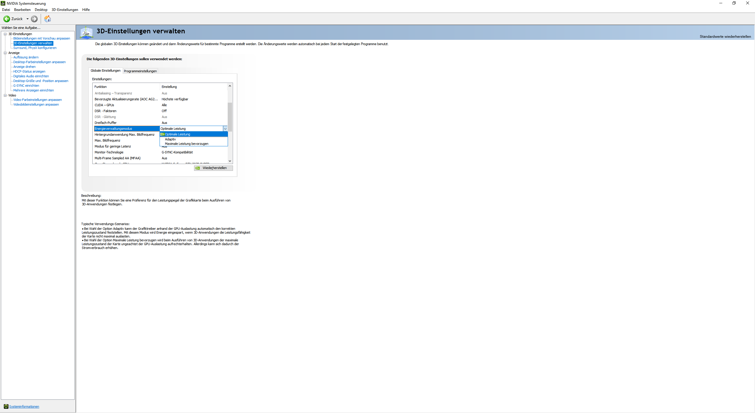
Task: Click the green Zurück back arrow icon
Action: 6,19
